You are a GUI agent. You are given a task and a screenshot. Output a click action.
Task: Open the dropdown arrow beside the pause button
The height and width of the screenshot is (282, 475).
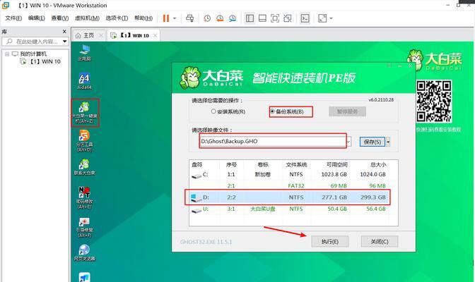(175, 18)
